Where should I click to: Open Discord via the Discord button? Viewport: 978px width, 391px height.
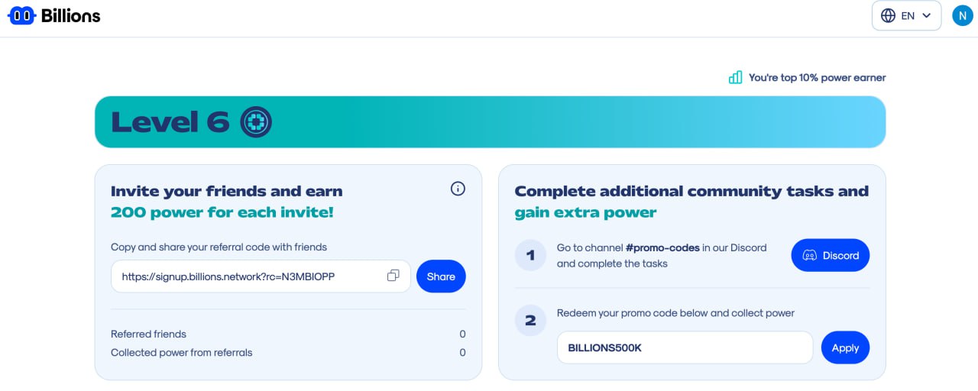coord(831,255)
